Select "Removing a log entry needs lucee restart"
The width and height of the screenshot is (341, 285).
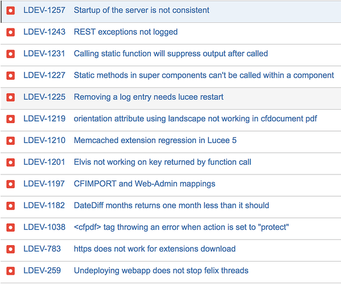(149, 97)
